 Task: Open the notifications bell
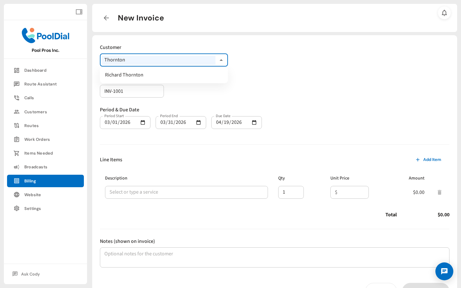point(444,13)
